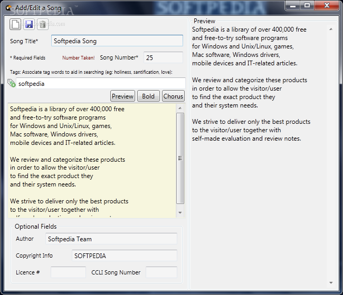
Task: Minimize the Add/Edit a Song window
Action: [x=293, y=6]
